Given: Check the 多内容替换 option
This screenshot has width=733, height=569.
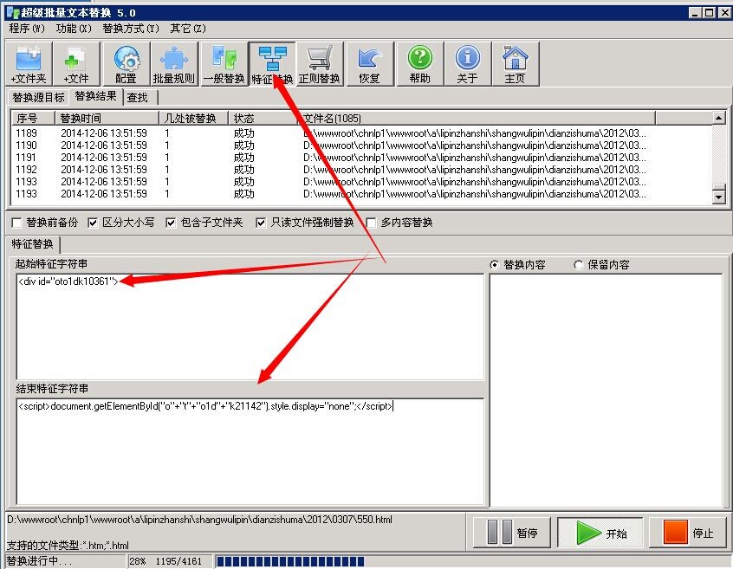Looking at the screenshot, I should (372, 223).
